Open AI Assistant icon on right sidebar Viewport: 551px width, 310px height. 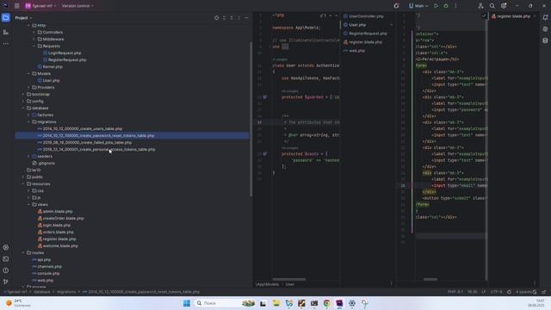pyautogui.click(x=545, y=28)
